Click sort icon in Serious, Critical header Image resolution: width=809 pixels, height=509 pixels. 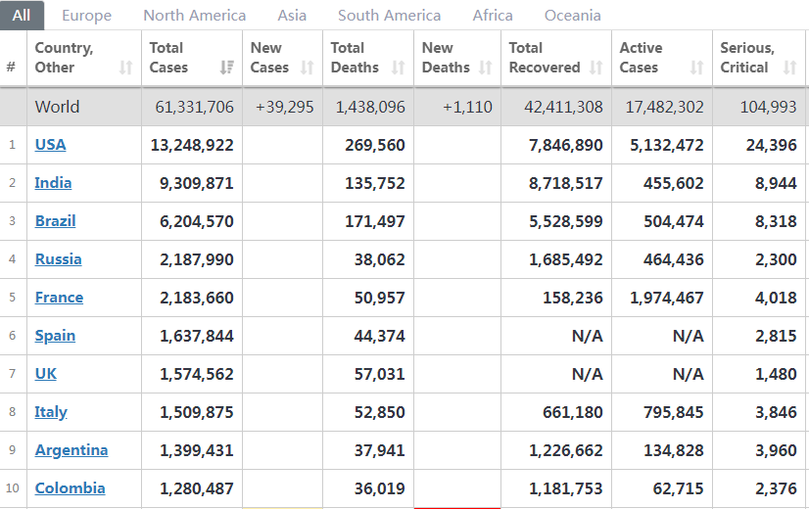789,68
